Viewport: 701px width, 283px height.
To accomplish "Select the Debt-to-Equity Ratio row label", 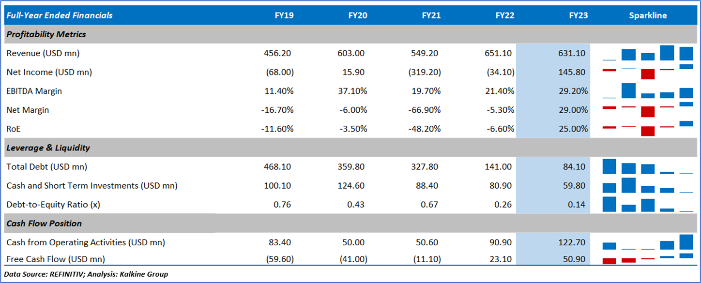I will pyautogui.click(x=53, y=205).
